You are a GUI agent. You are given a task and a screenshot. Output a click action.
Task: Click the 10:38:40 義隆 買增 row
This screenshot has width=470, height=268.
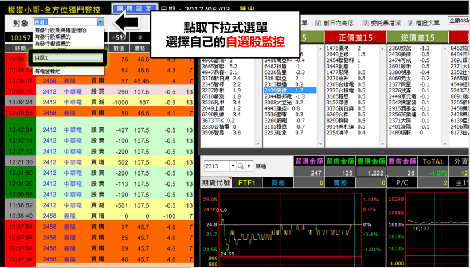(x=99, y=216)
